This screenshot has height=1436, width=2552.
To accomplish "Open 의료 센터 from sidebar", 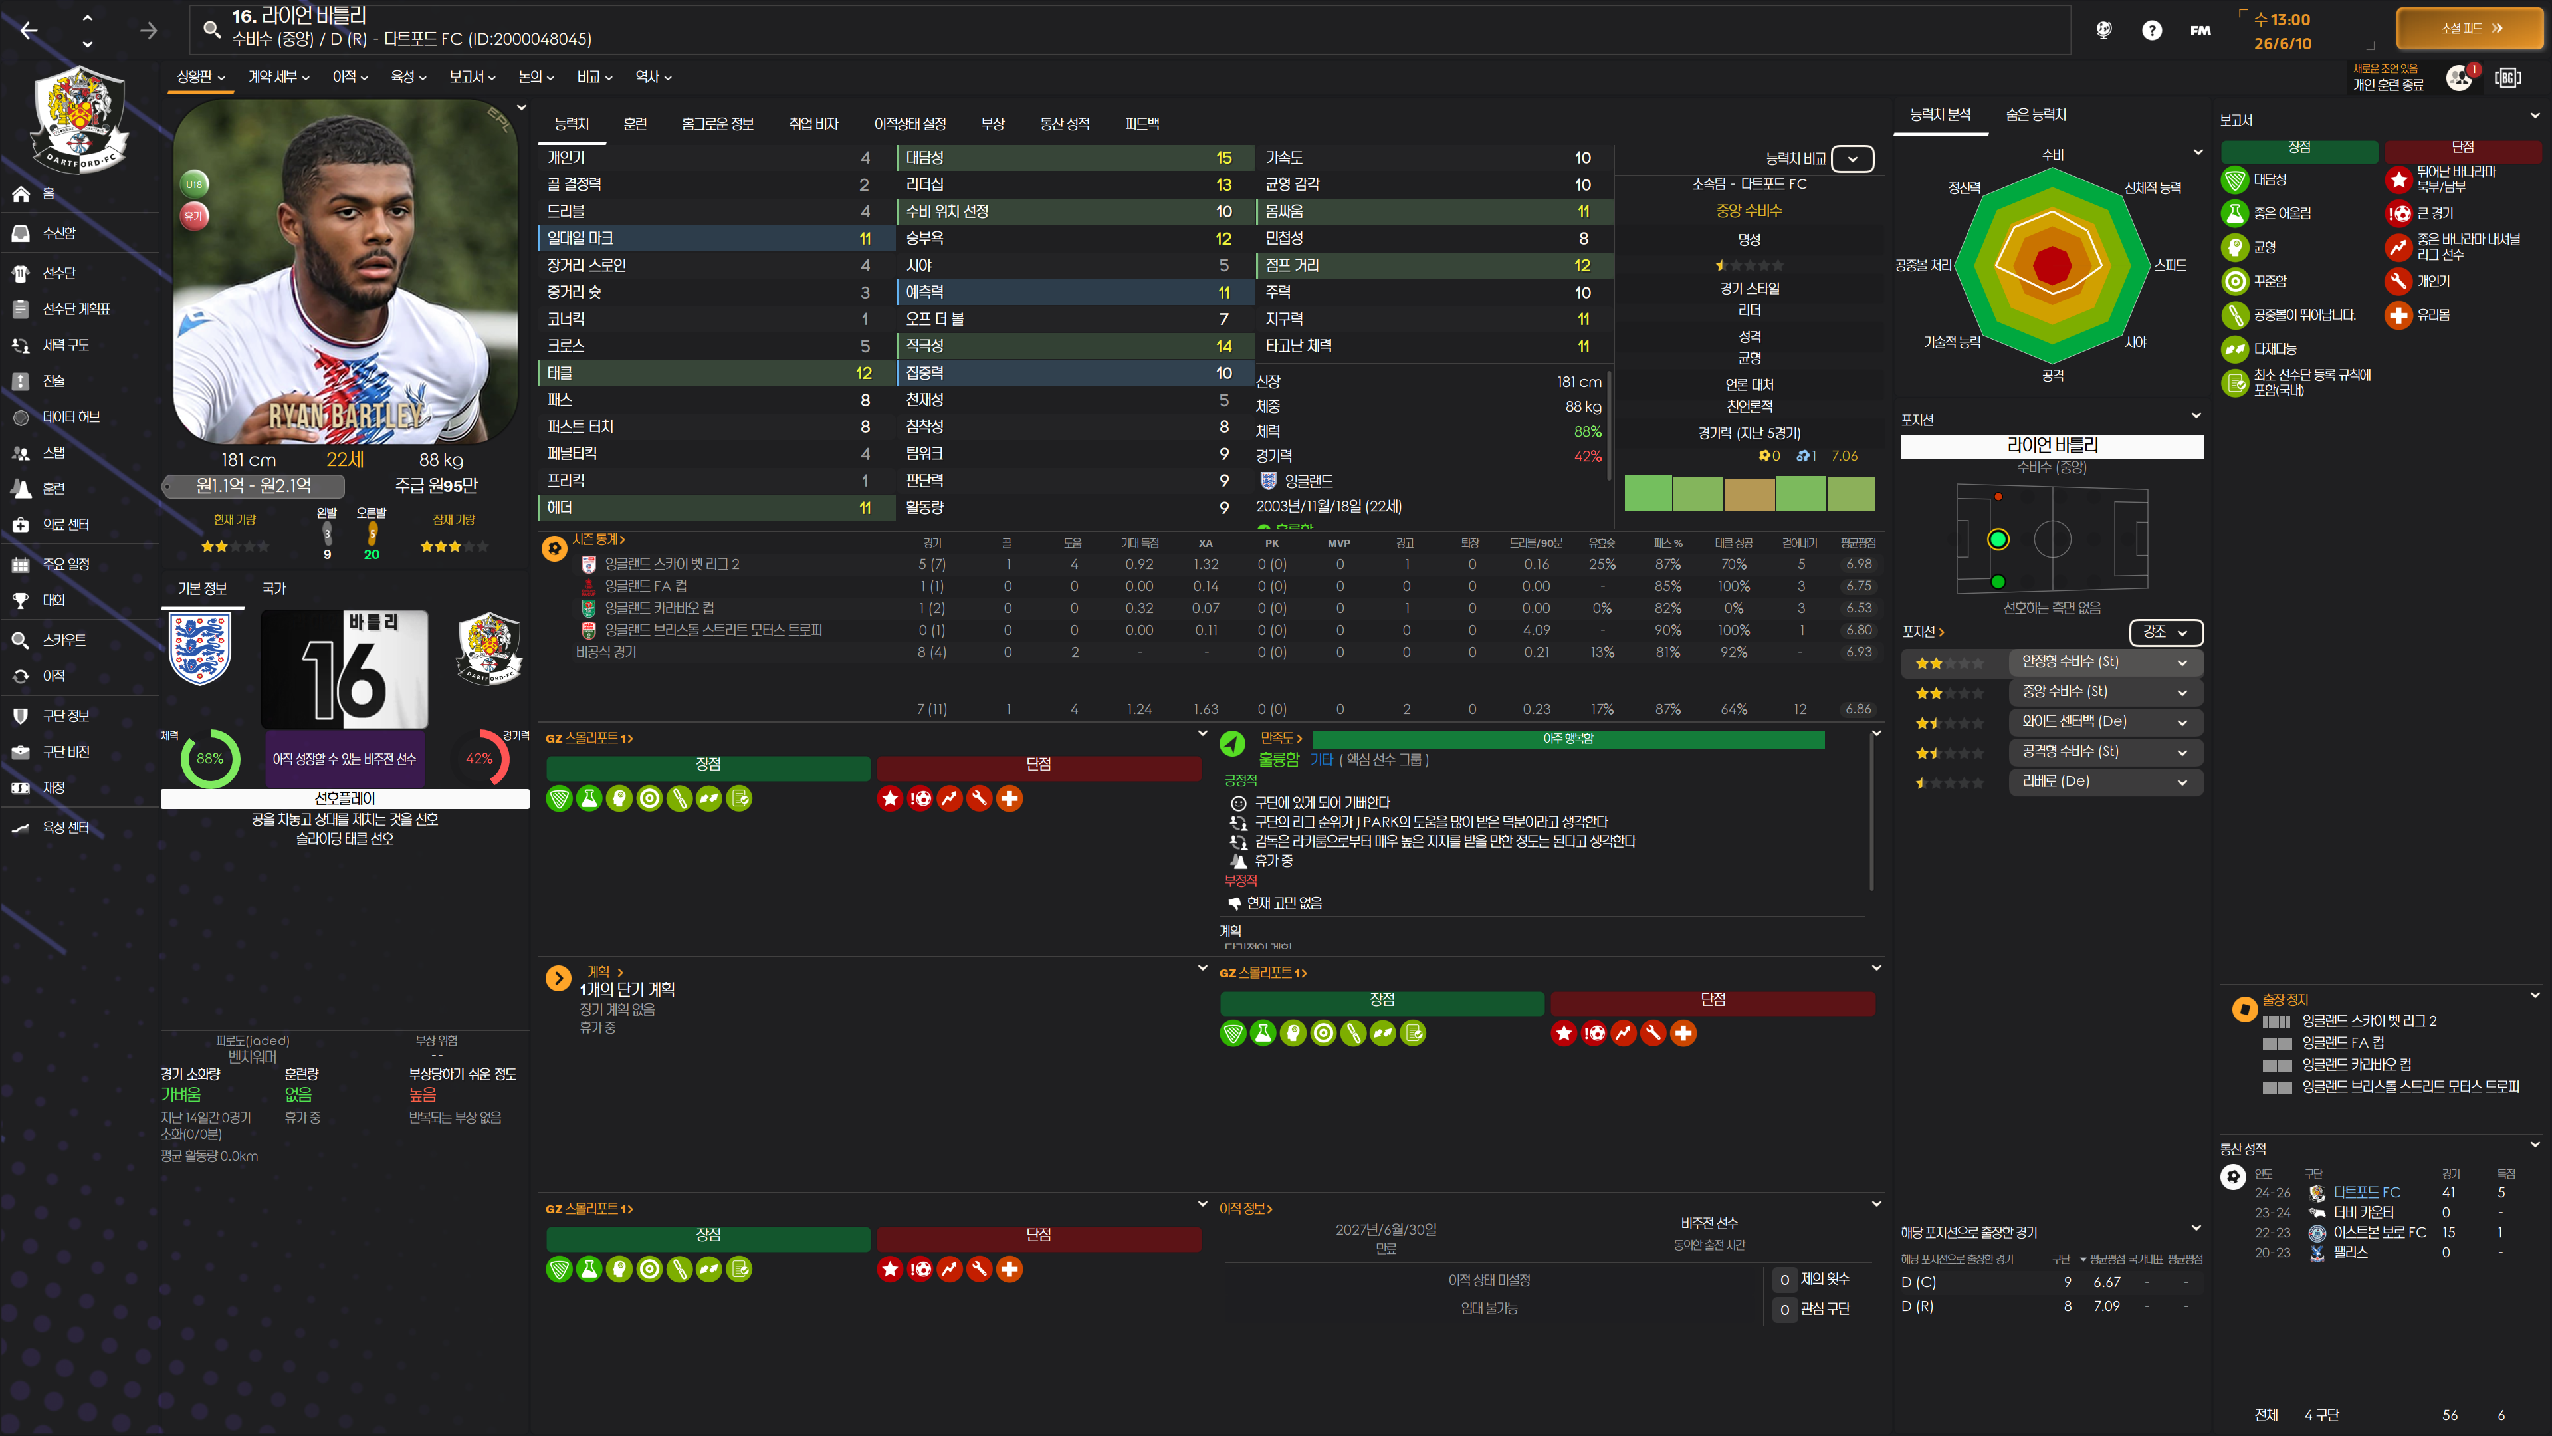I will (64, 525).
